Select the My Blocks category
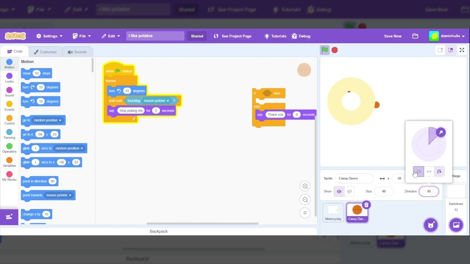This screenshot has width=470, height=264. [x=9, y=177]
